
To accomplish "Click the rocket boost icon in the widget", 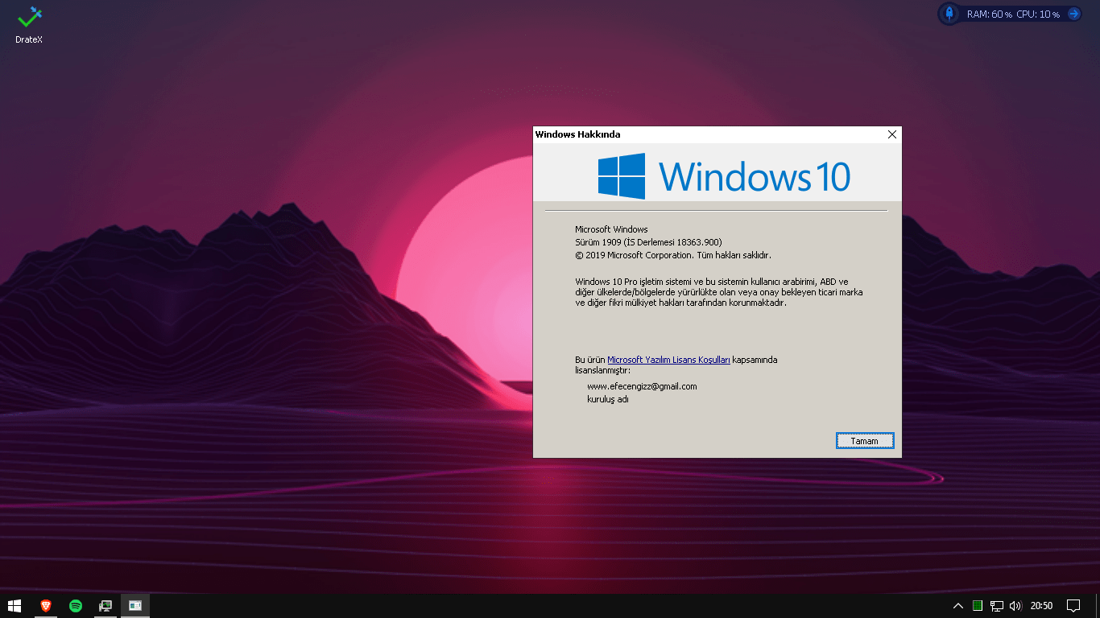I will click(x=949, y=14).
